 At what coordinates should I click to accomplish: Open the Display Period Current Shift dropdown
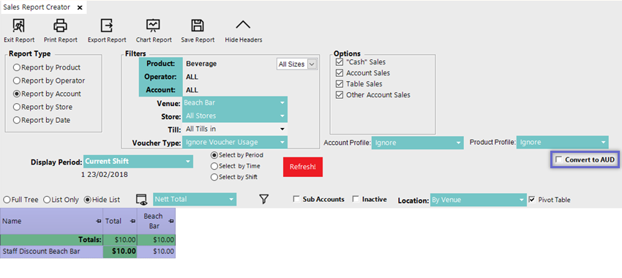pos(138,162)
